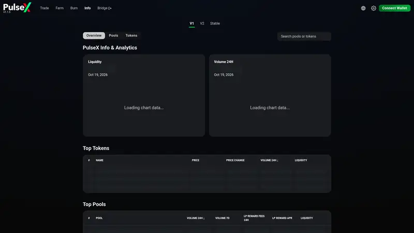Click the Volume 24H chart loading area

[x=270, y=108]
